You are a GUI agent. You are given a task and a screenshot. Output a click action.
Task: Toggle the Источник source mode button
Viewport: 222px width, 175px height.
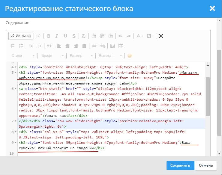[x=21, y=36]
